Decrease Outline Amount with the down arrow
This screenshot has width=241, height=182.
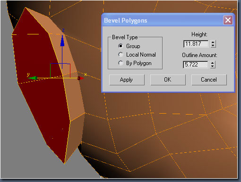tap(213, 66)
